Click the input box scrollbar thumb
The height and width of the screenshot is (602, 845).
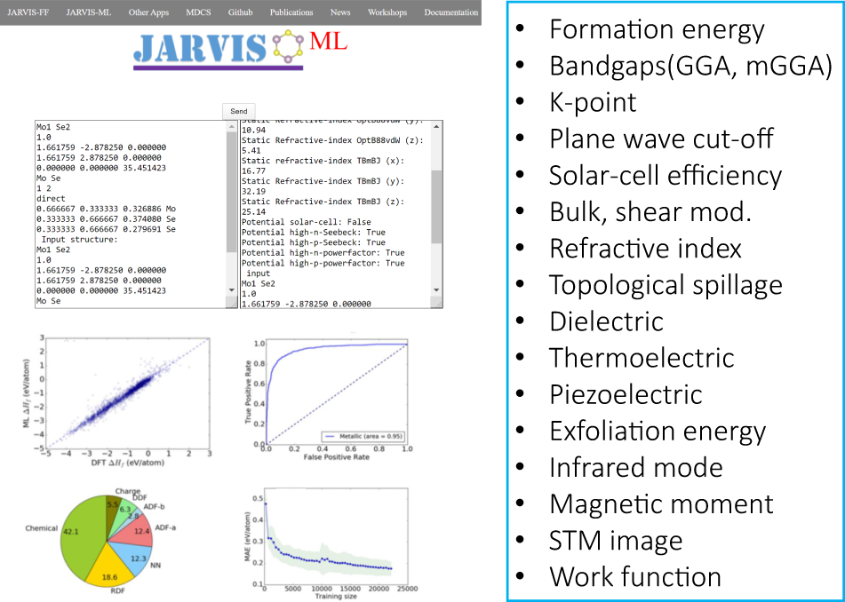pyautogui.click(x=232, y=192)
